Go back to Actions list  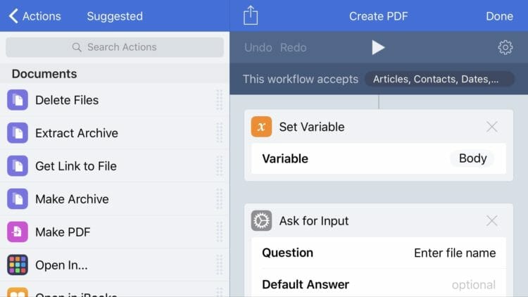(x=35, y=15)
